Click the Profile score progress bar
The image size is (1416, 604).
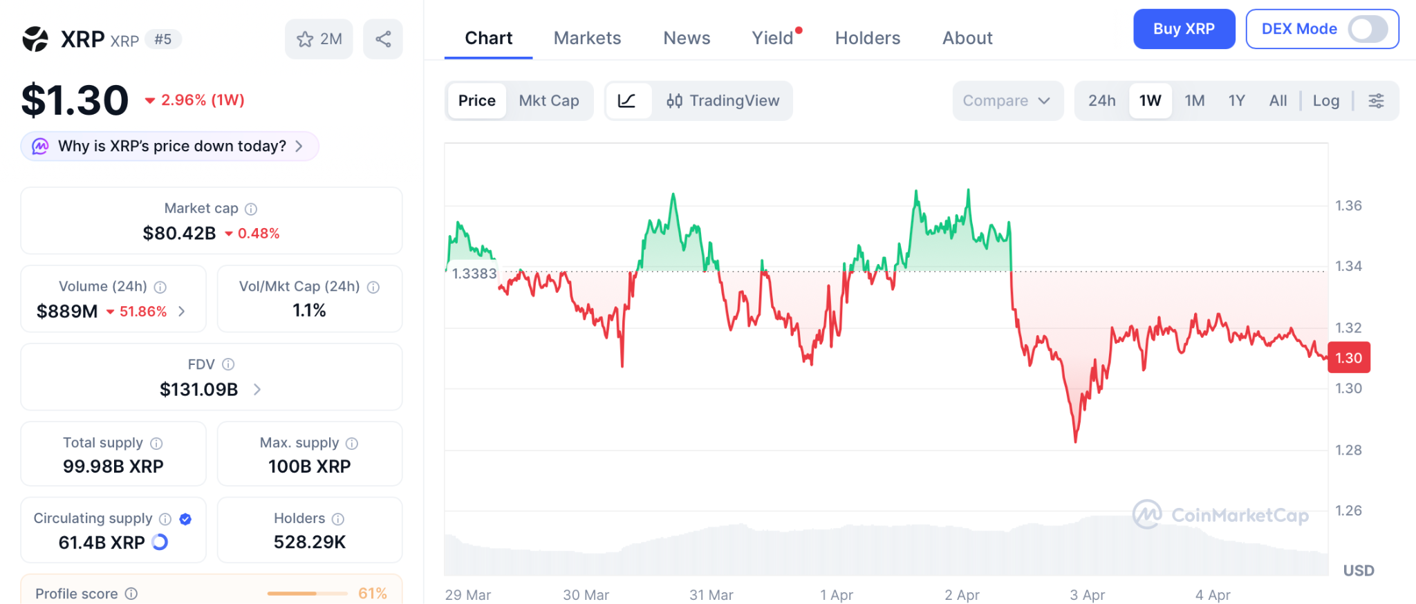pos(306,593)
